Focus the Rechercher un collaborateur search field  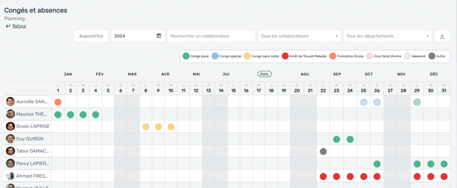click(x=211, y=36)
